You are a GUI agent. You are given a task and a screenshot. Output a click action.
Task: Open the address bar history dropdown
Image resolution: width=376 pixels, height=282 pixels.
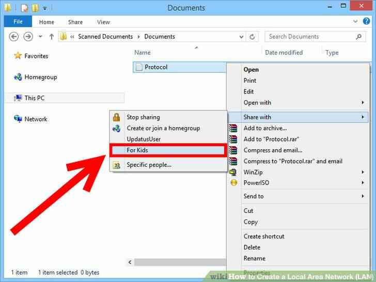point(241,37)
